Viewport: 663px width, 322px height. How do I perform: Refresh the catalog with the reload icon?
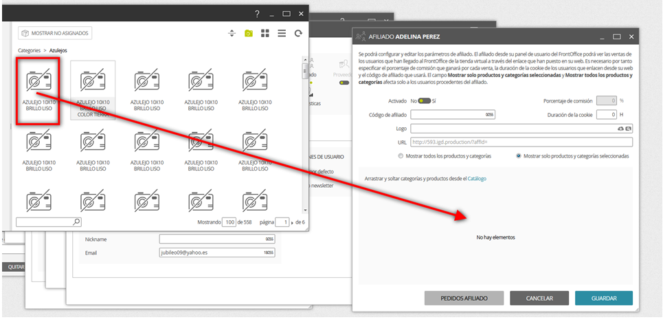pyautogui.click(x=298, y=34)
